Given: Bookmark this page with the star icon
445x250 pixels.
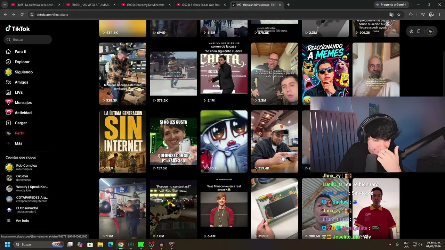Looking at the screenshot, I should coord(399,15).
